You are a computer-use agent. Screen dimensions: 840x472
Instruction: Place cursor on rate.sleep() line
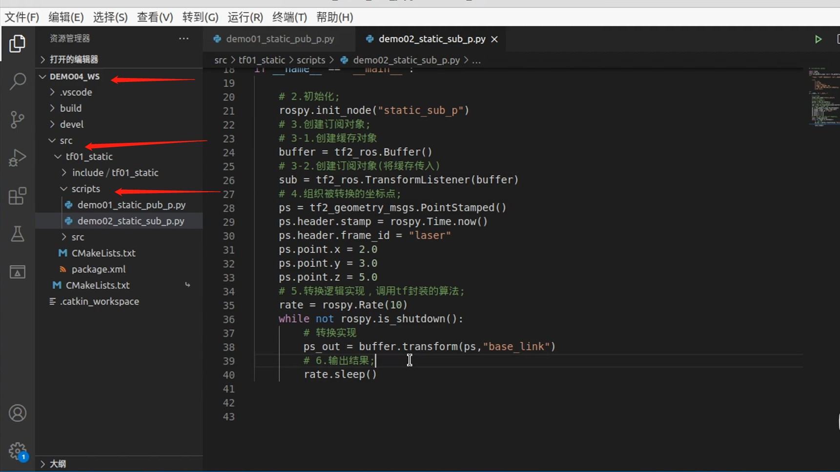[x=340, y=374]
